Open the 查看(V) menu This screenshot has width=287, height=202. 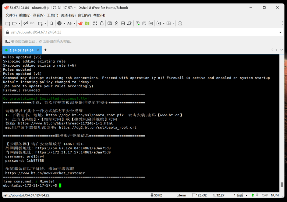coord(39,15)
